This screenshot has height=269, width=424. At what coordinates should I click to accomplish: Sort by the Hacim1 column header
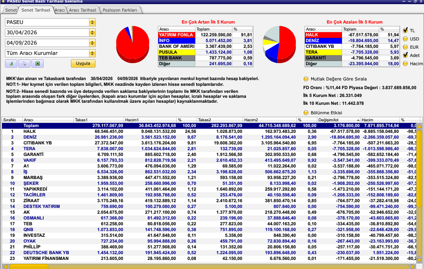click(150, 120)
